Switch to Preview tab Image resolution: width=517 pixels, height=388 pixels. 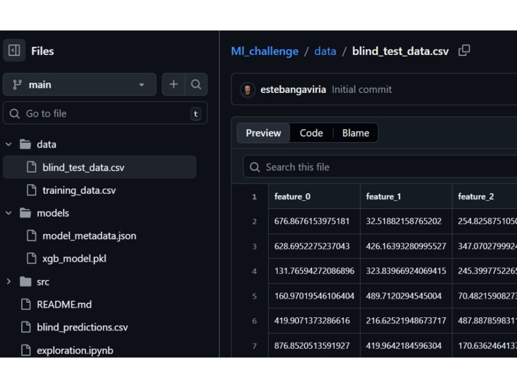tap(264, 133)
